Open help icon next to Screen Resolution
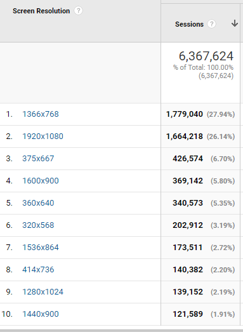243x332 pixels. (78, 11)
